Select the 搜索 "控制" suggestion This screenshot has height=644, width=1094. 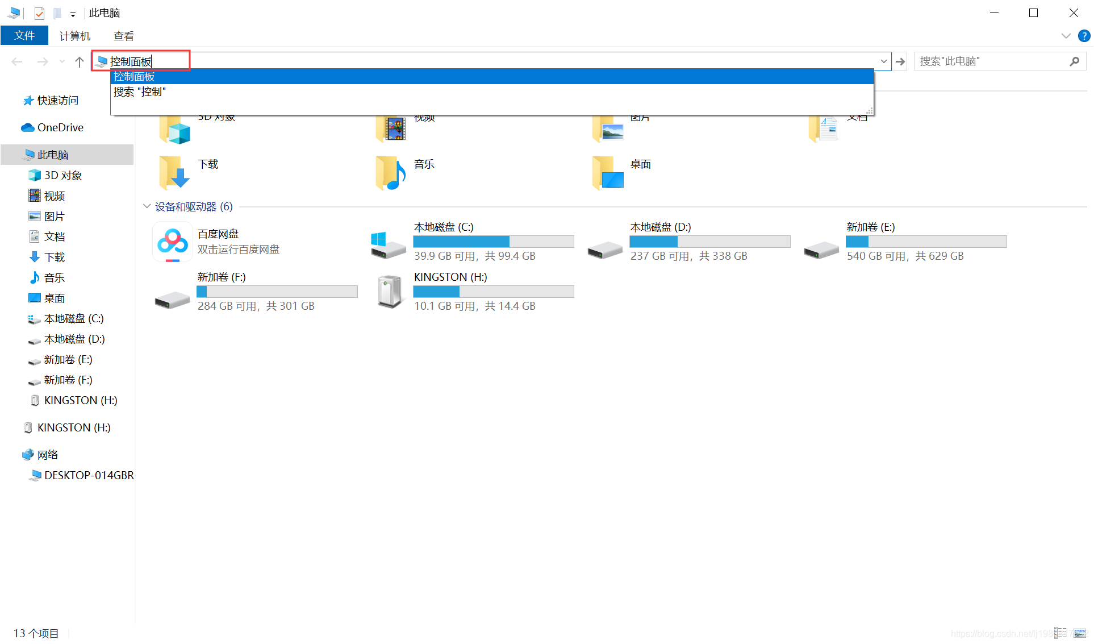[140, 92]
